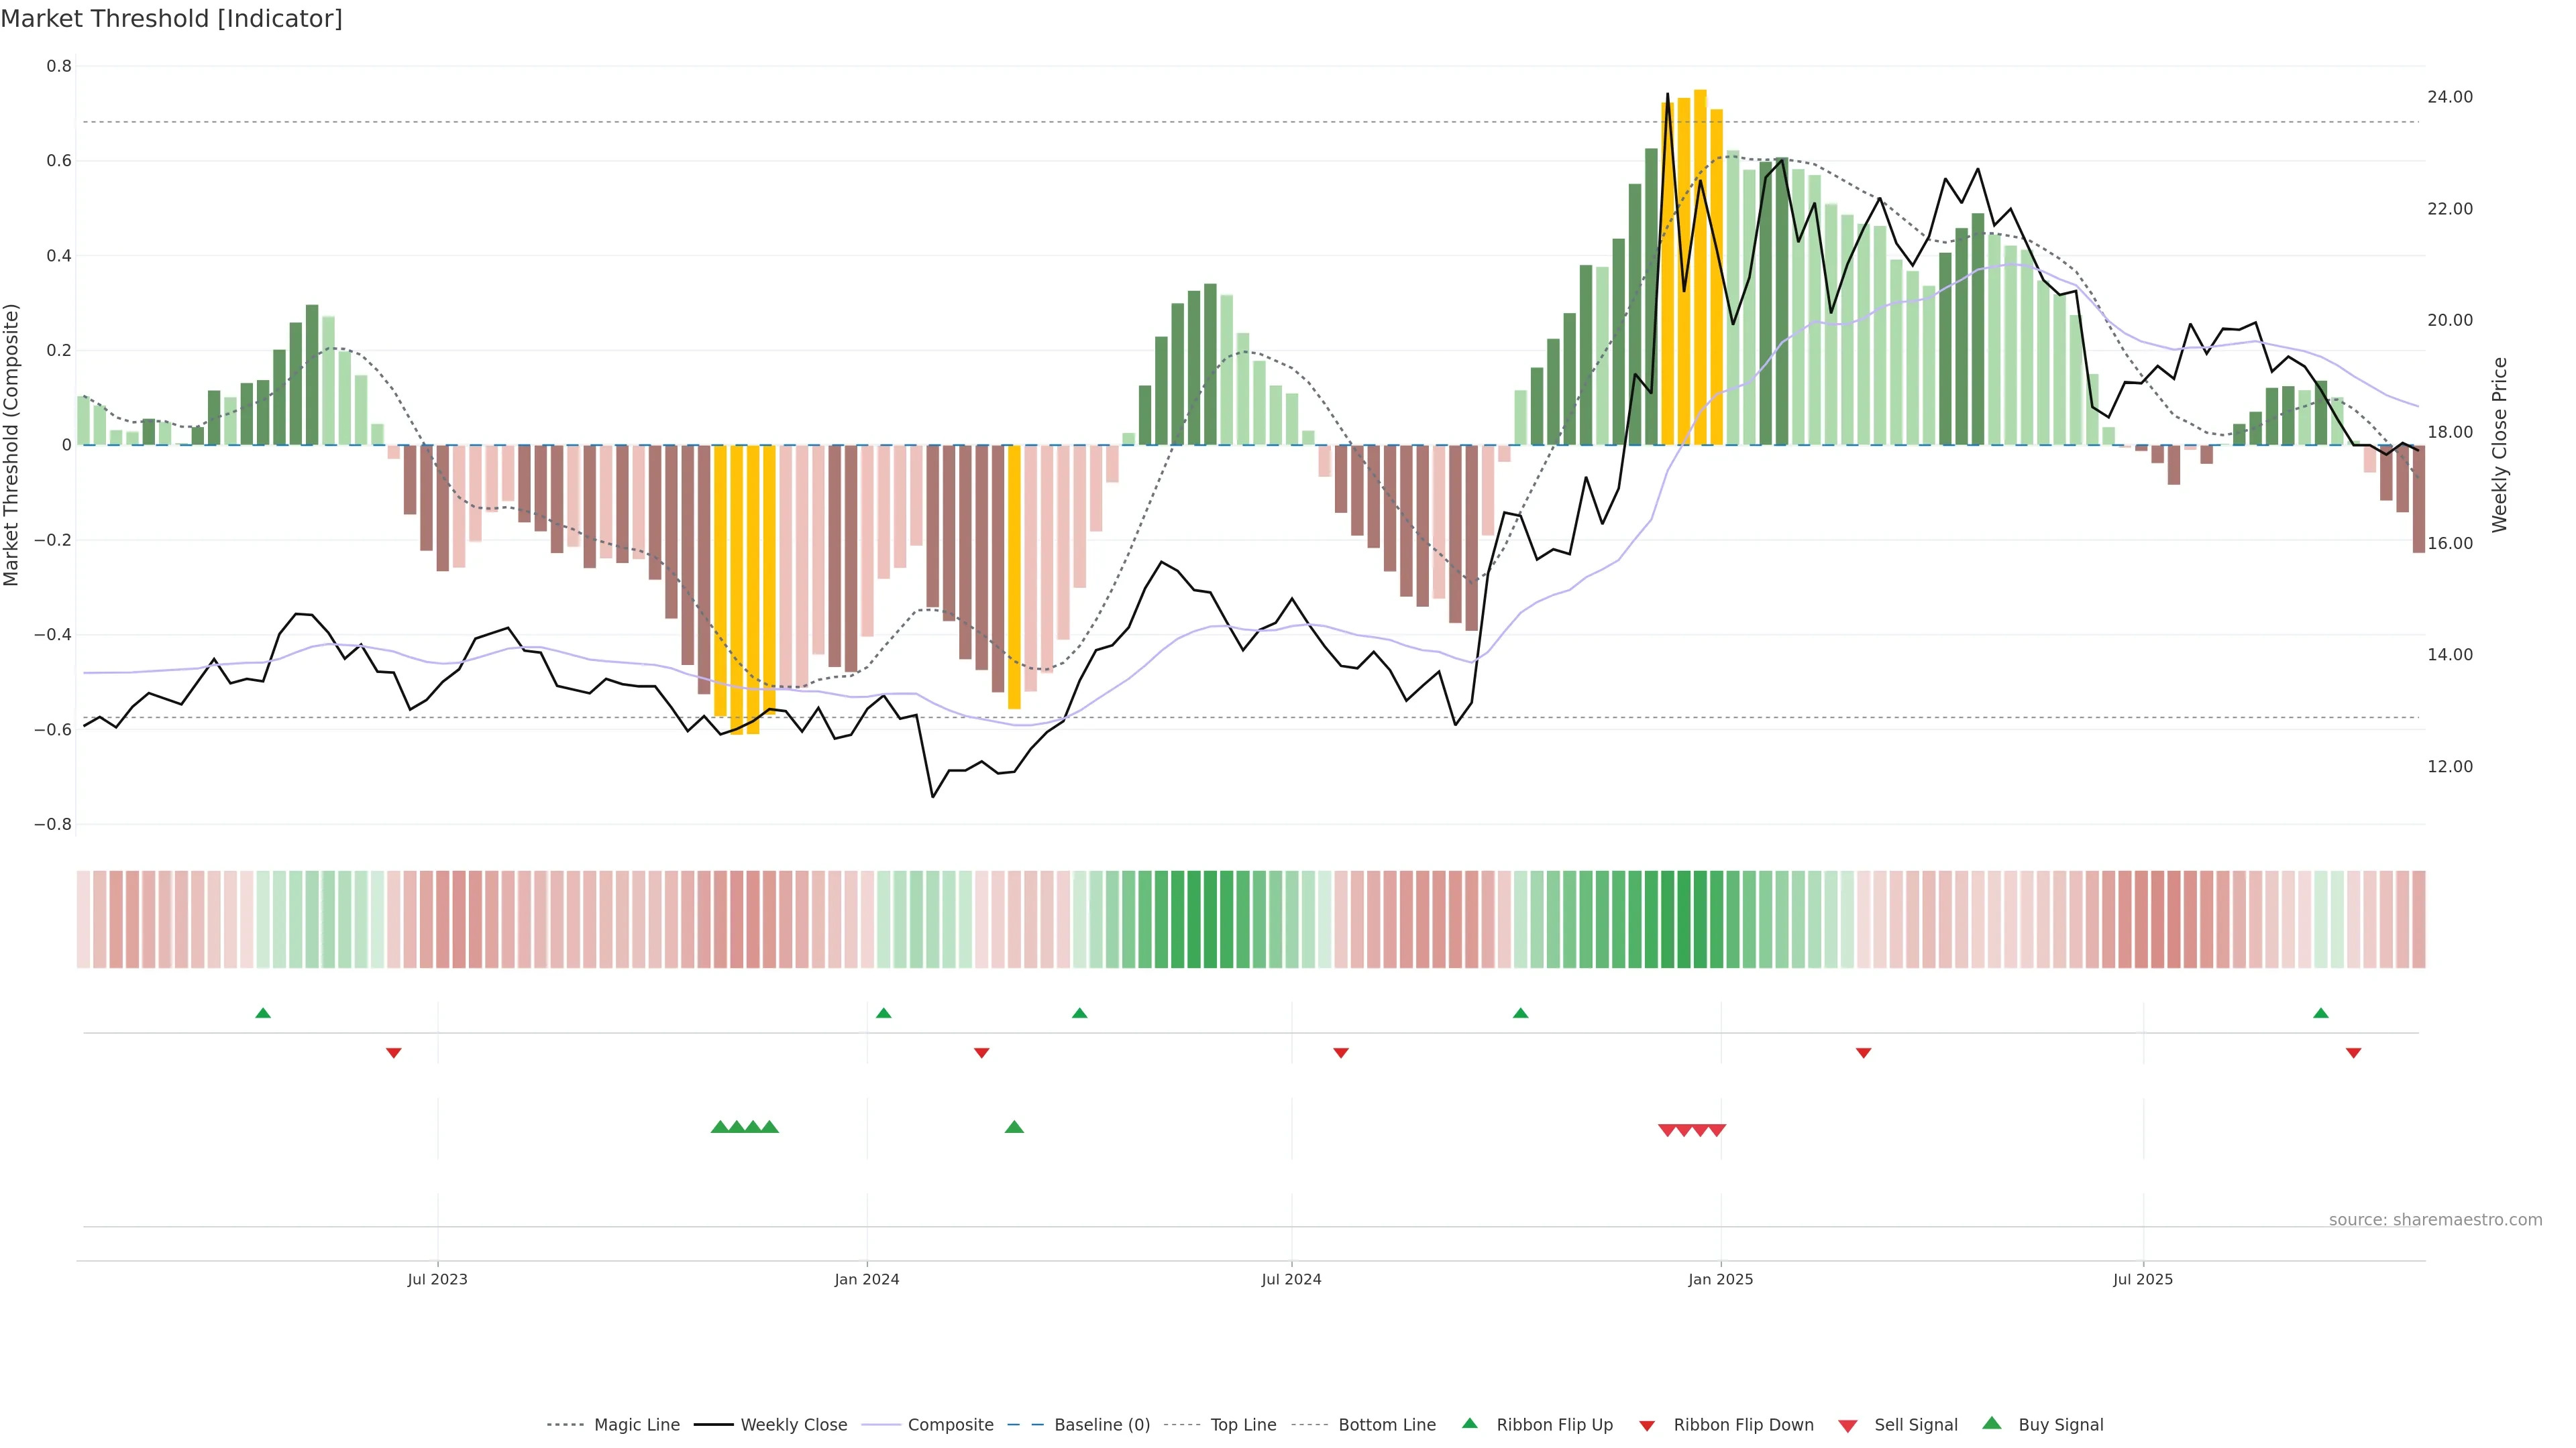Toggle the Composite legend entry
The height and width of the screenshot is (1448, 2576).
point(950,1425)
